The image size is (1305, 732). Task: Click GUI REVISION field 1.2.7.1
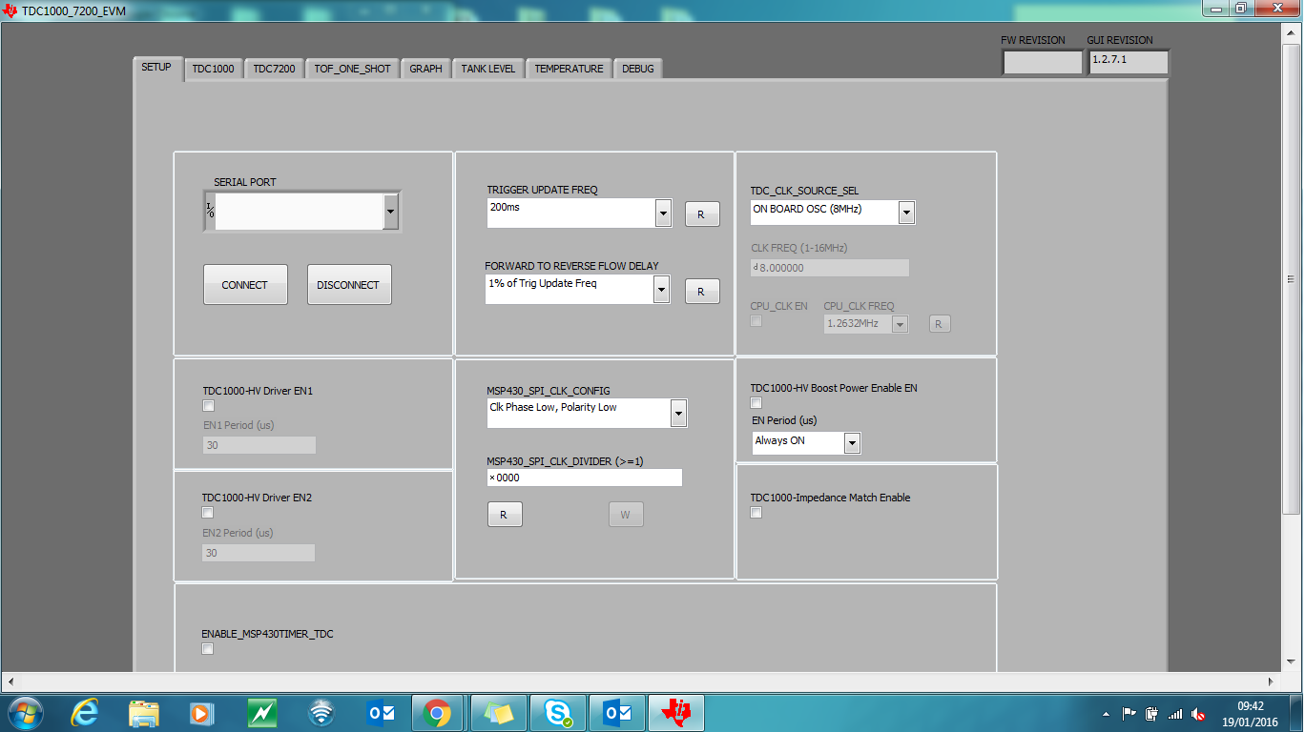pos(1129,62)
